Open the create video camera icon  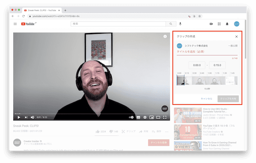211,24
